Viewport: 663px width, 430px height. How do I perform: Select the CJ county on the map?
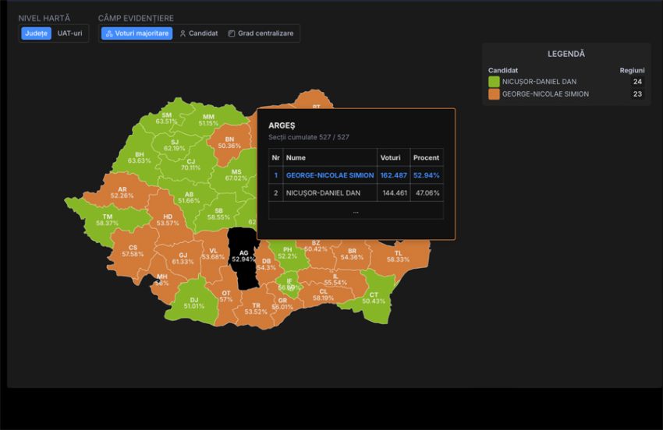coord(190,164)
